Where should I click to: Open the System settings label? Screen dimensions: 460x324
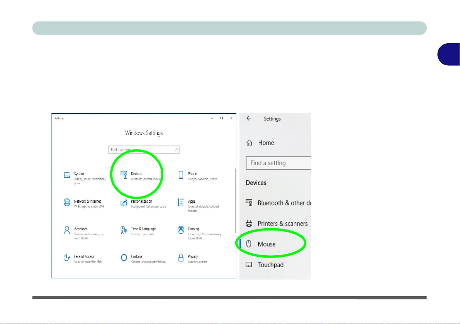click(79, 173)
